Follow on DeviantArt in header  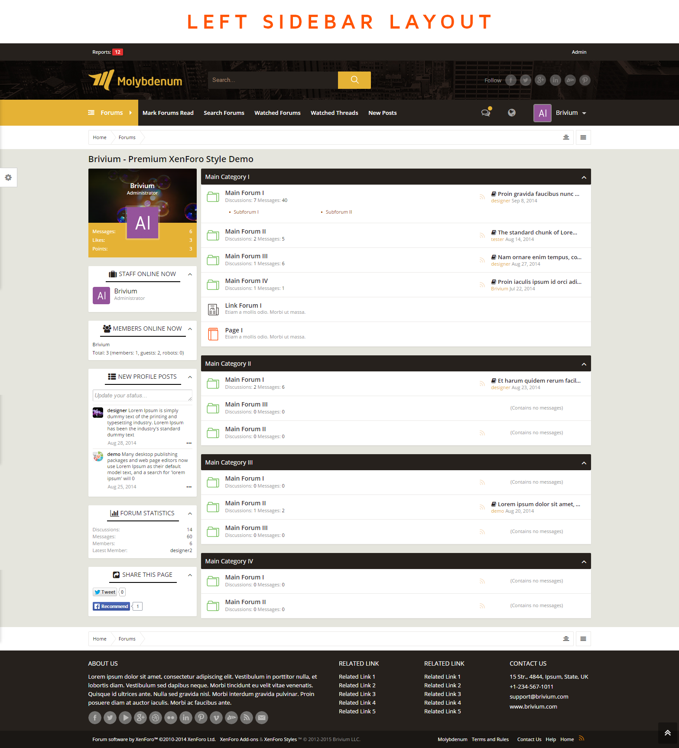point(570,80)
